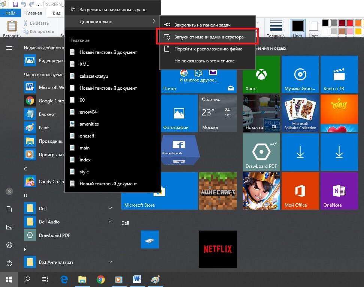
Task: Click Вырезать in Paint ribbon
Action: pyautogui.click(x=36, y=23)
